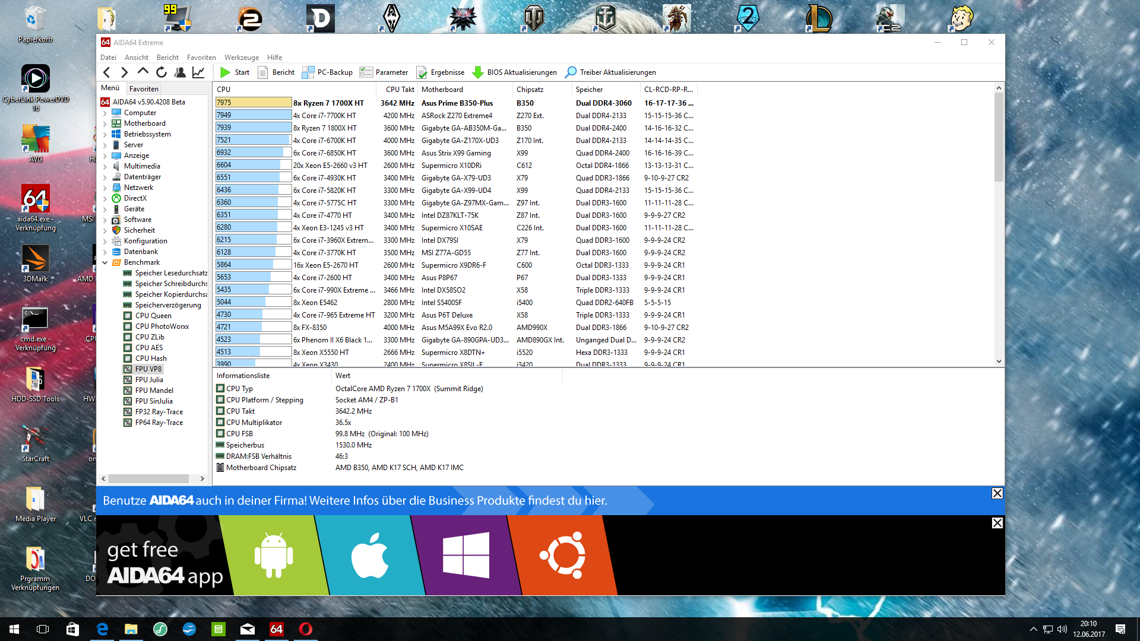
Task: Click the user Favoriten toolbar icon
Action: tap(180, 72)
